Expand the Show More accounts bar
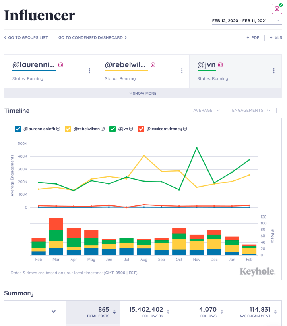 coord(143,94)
